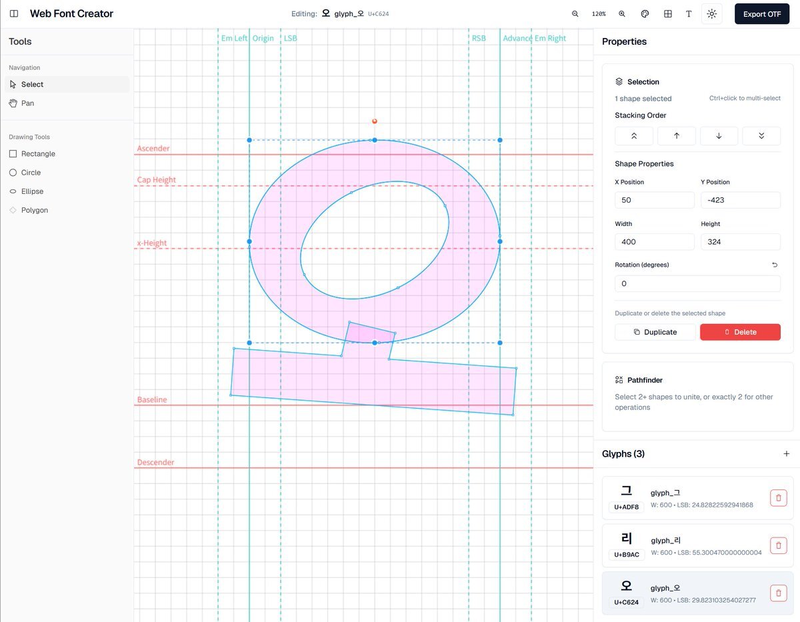This screenshot has height=622, width=800.
Task: Open the glyph_리 card
Action: click(x=697, y=545)
